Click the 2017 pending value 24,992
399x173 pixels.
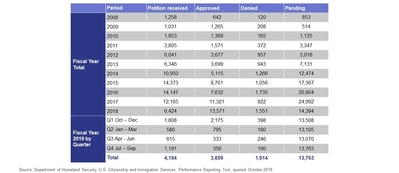pos(306,102)
